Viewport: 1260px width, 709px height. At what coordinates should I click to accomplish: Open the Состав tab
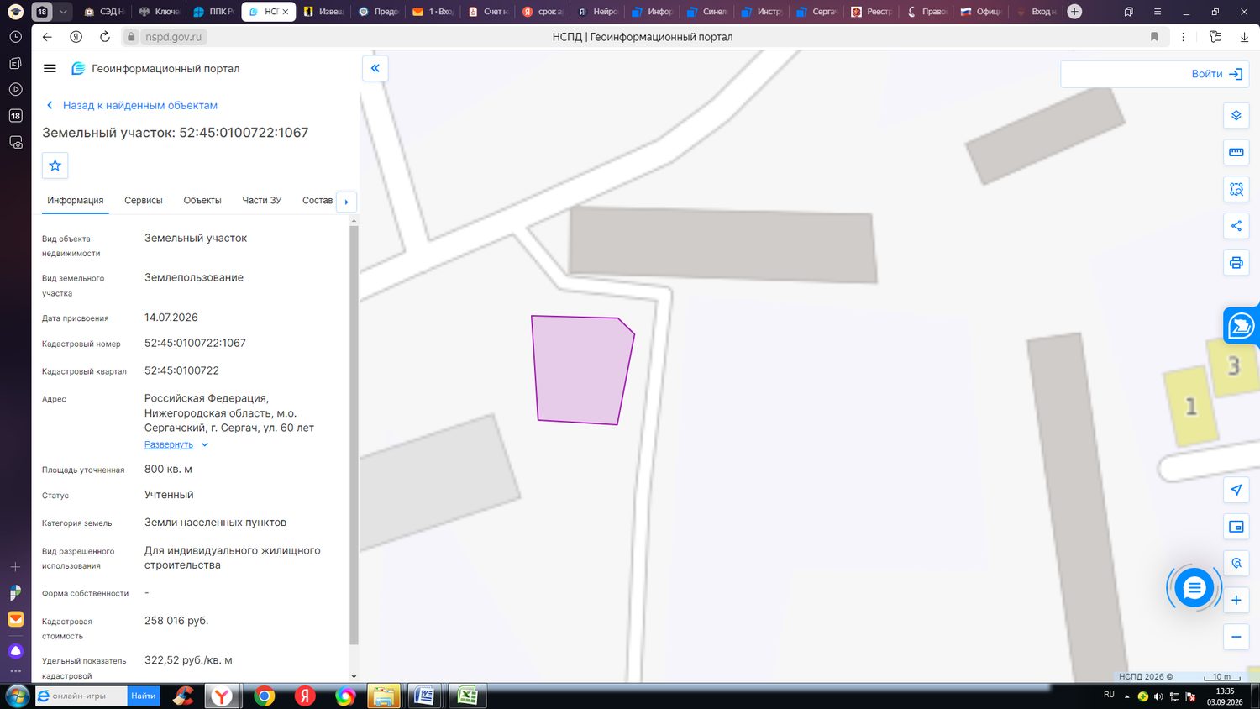[x=318, y=201]
